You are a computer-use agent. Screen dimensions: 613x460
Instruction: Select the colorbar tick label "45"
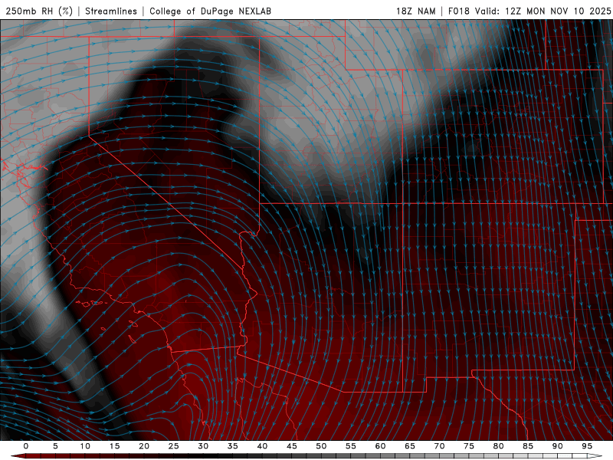291,446
